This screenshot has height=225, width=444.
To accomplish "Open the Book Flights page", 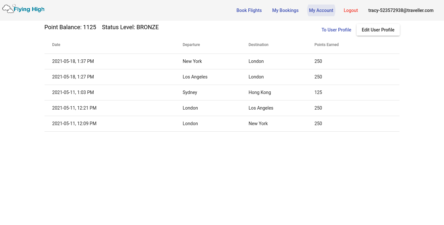I will click(x=249, y=10).
